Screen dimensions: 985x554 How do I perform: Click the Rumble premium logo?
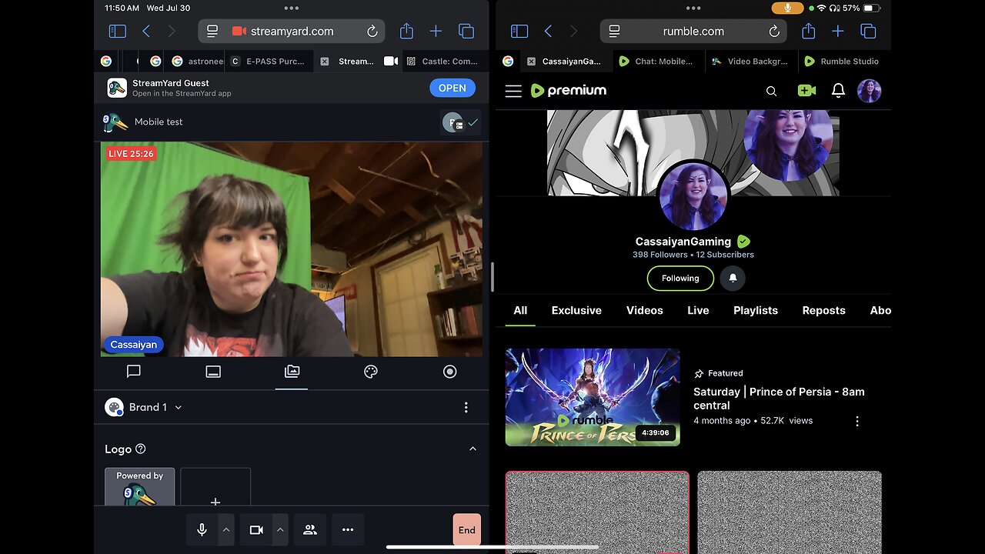[x=569, y=91]
